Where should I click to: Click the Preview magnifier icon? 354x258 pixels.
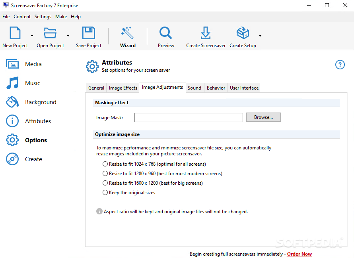166,33
